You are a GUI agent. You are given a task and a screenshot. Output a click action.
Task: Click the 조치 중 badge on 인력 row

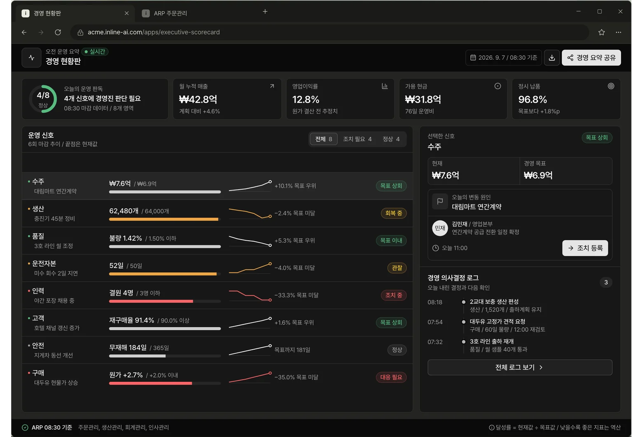[x=394, y=295]
